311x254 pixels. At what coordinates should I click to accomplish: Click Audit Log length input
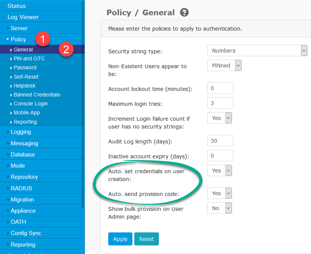click(x=220, y=141)
